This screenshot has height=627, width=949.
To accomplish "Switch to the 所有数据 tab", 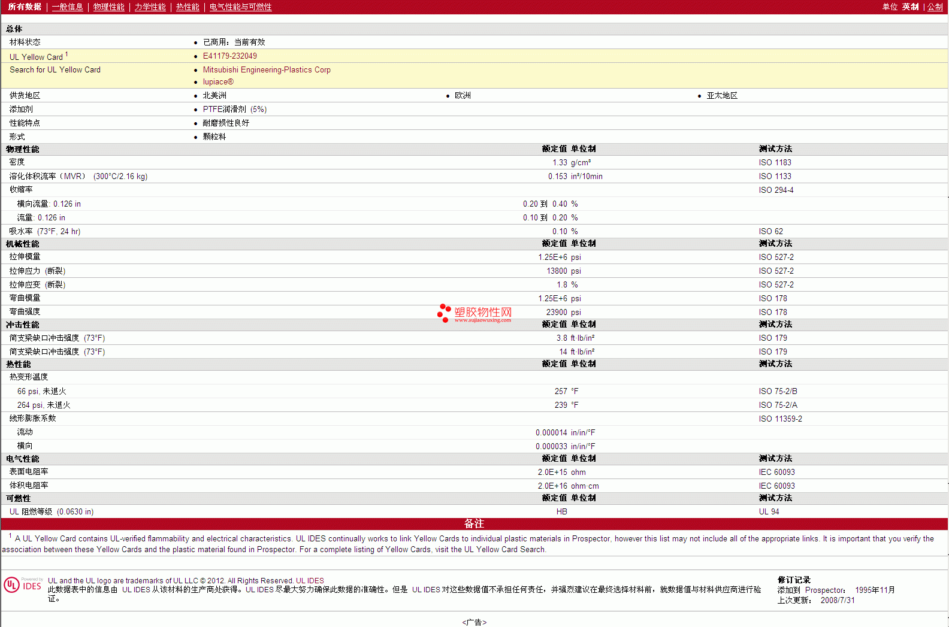I will click(25, 7).
